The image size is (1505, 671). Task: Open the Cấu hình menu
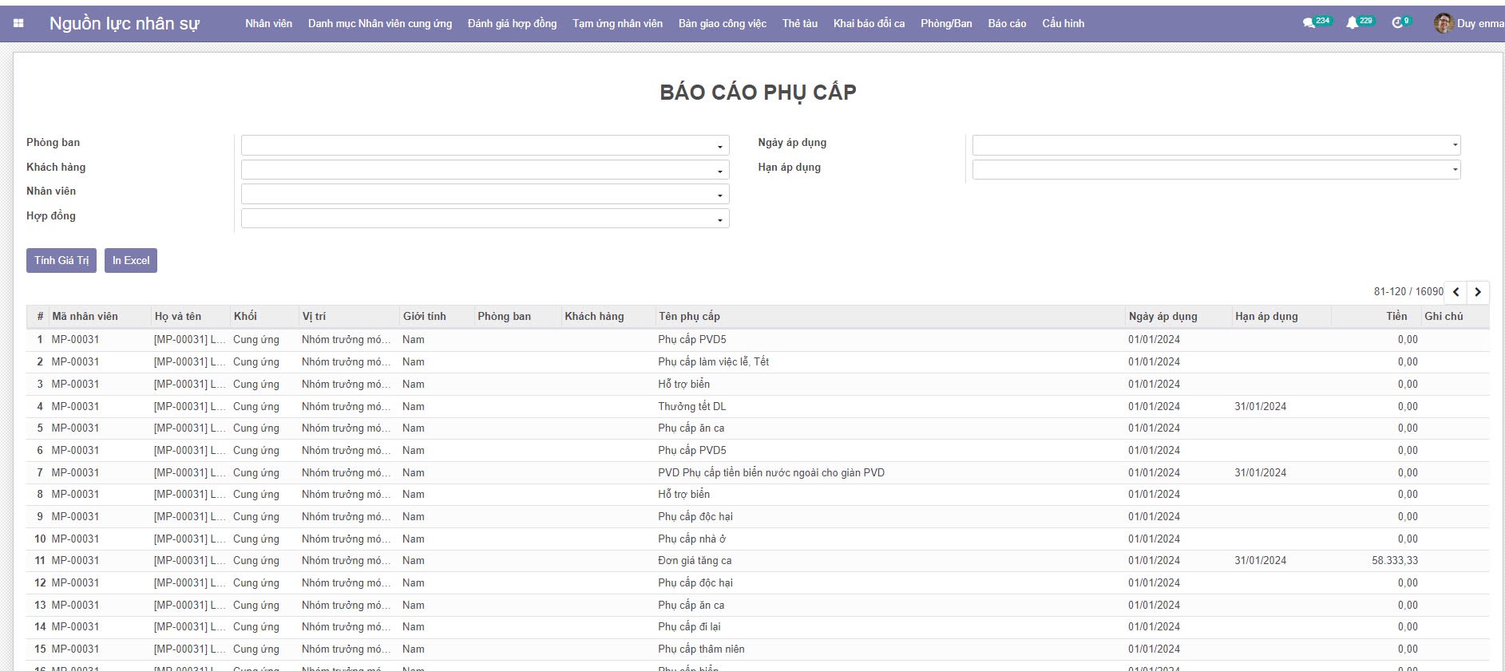(x=1063, y=23)
